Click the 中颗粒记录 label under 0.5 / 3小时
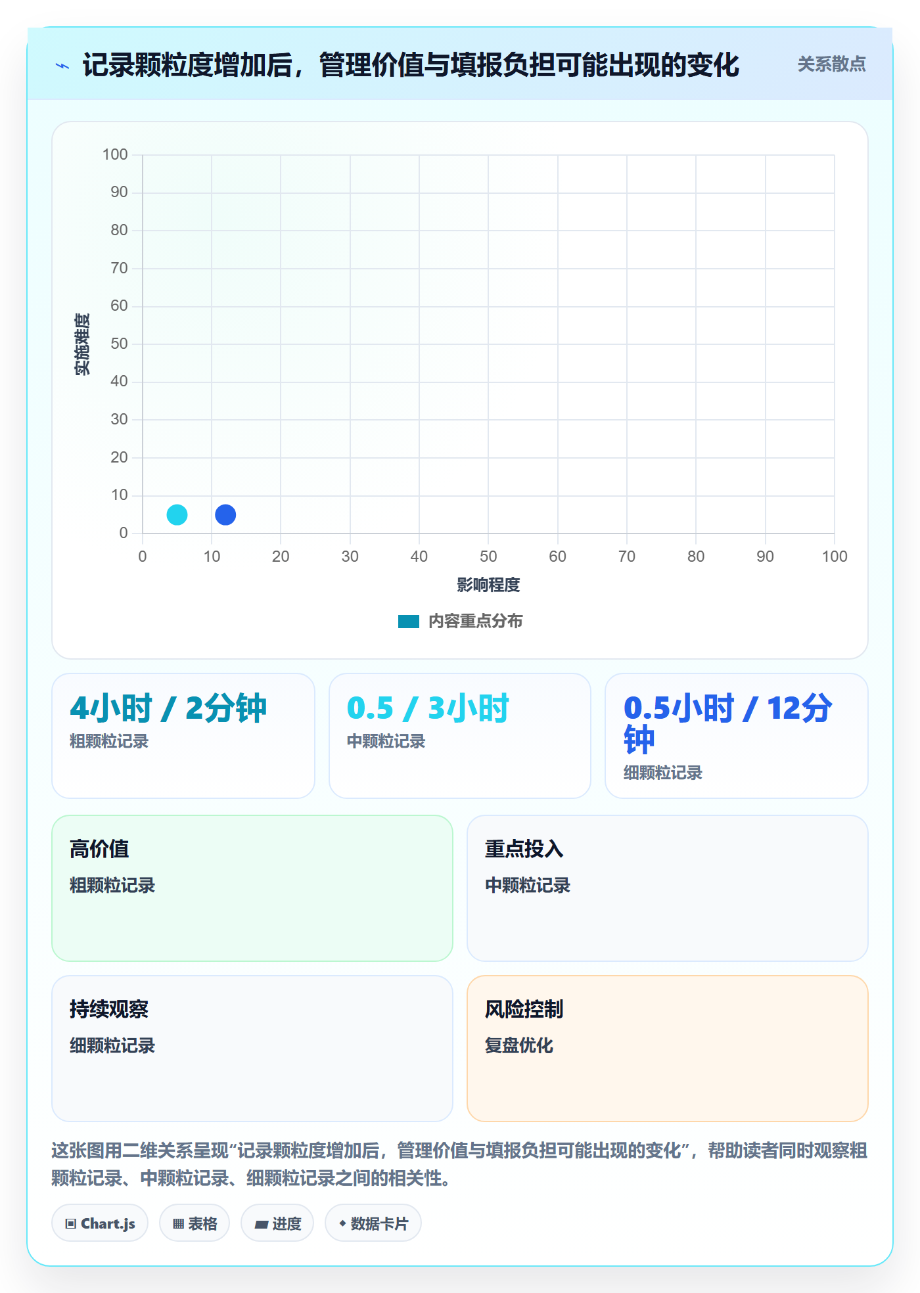The image size is (920, 1293). tap(386, 741)
